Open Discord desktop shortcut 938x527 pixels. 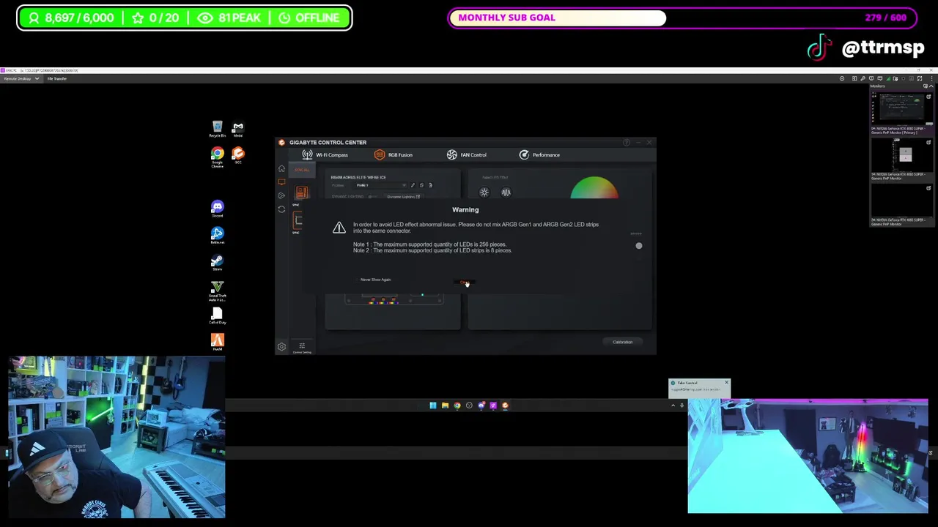[218, 209]
